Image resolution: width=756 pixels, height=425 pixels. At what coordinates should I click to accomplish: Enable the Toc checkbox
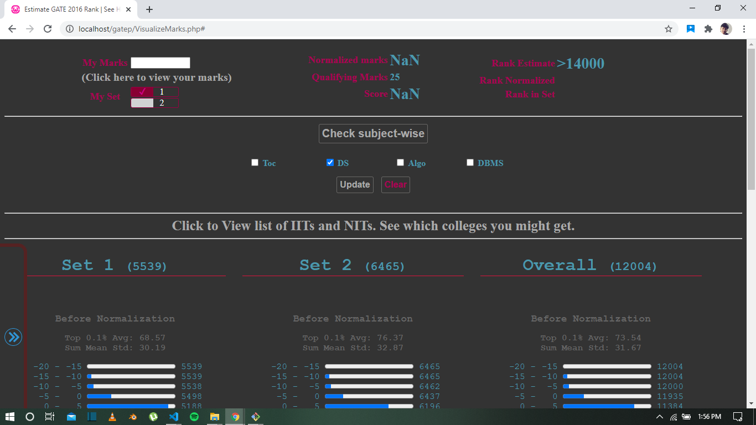pyautogui.click(x=255, y=162)
